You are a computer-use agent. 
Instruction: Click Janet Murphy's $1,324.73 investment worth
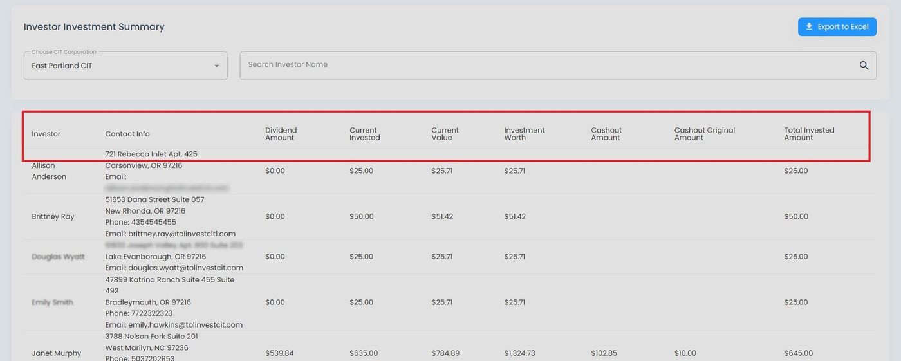pyautogui.click(x=519, y=353)
